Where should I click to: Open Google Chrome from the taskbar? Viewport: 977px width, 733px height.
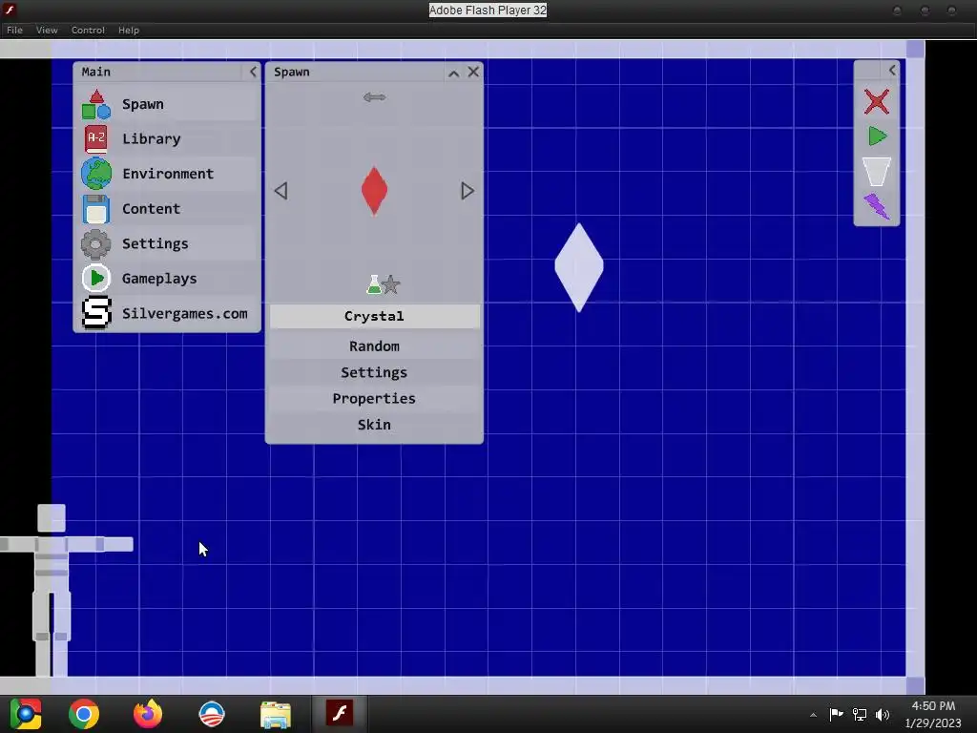click(84, 714)
